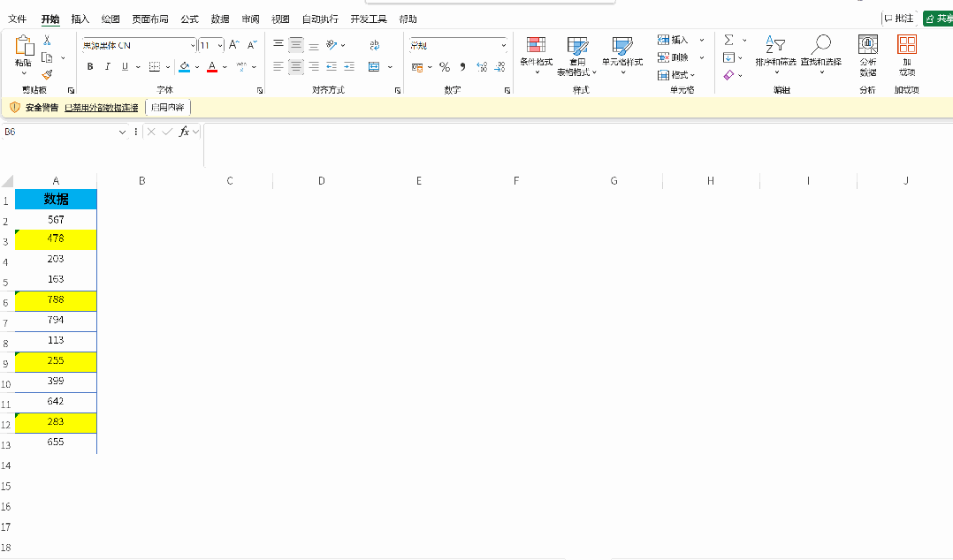Click the Insert Function fx button
The height and width of the screenshot is (560, 953).
pyautogui.click(x=184, y=132)
